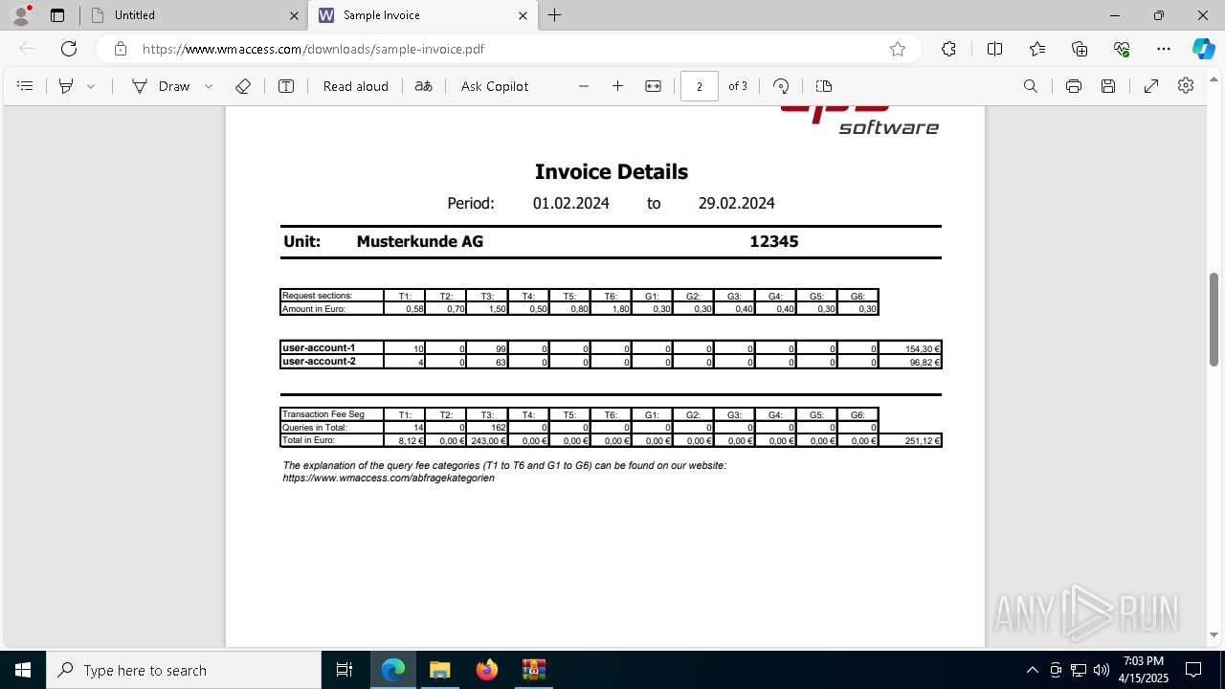The width and height of the screenshot is (1225, 689).
Task: Start Read aloud
Action: [x=356, y=86]
